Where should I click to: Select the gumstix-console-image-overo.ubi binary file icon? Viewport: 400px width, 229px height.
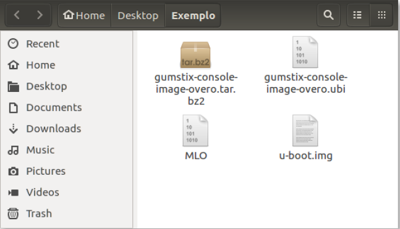(x=305, y=52)
